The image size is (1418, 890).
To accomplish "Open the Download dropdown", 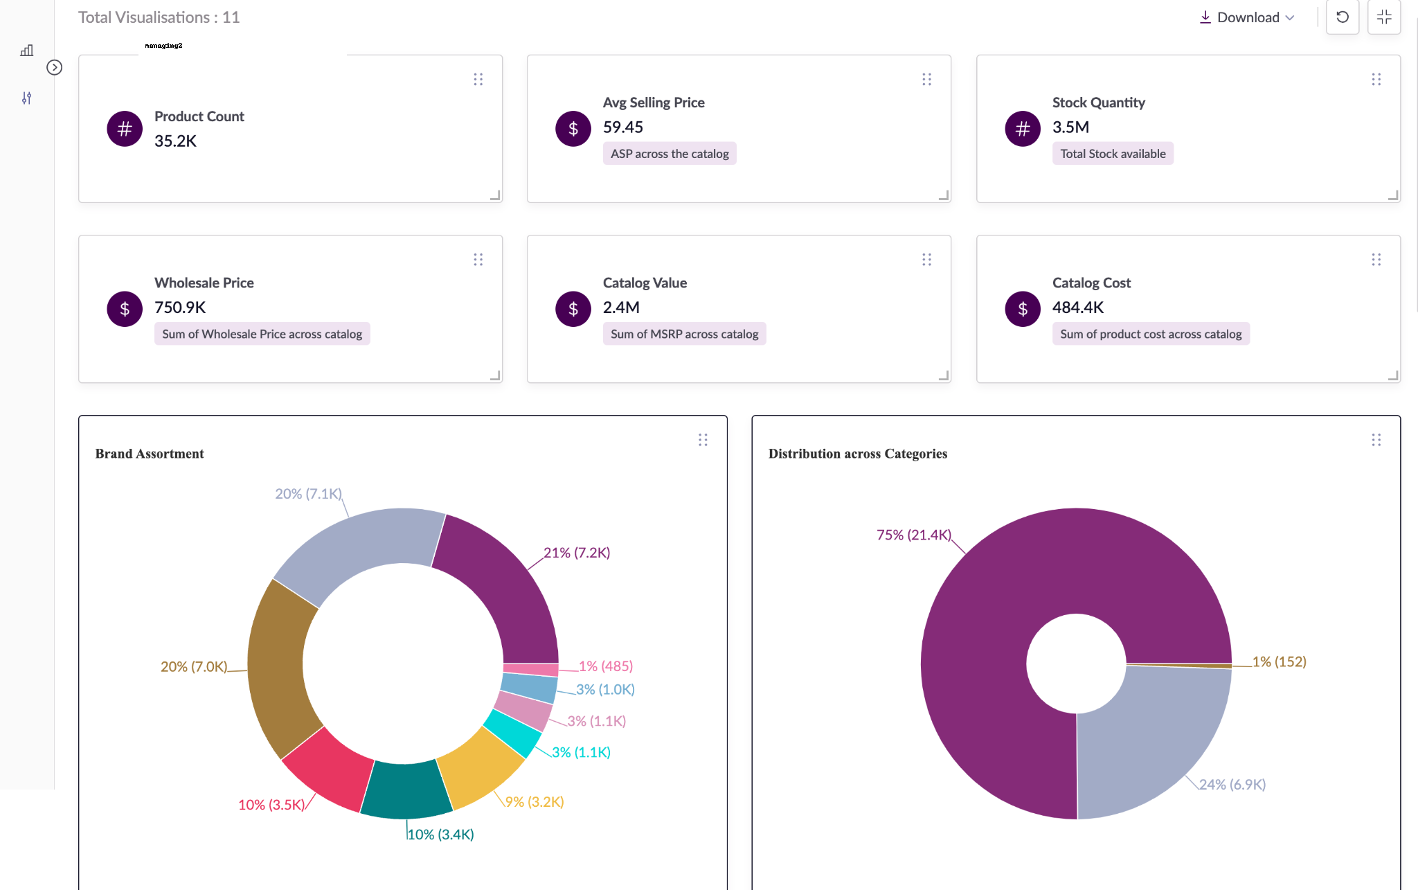I will [1247, 17].
